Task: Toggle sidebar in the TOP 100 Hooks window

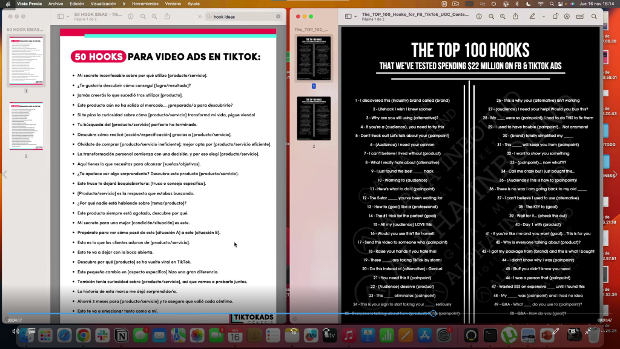Action: [x=348, y=16]
